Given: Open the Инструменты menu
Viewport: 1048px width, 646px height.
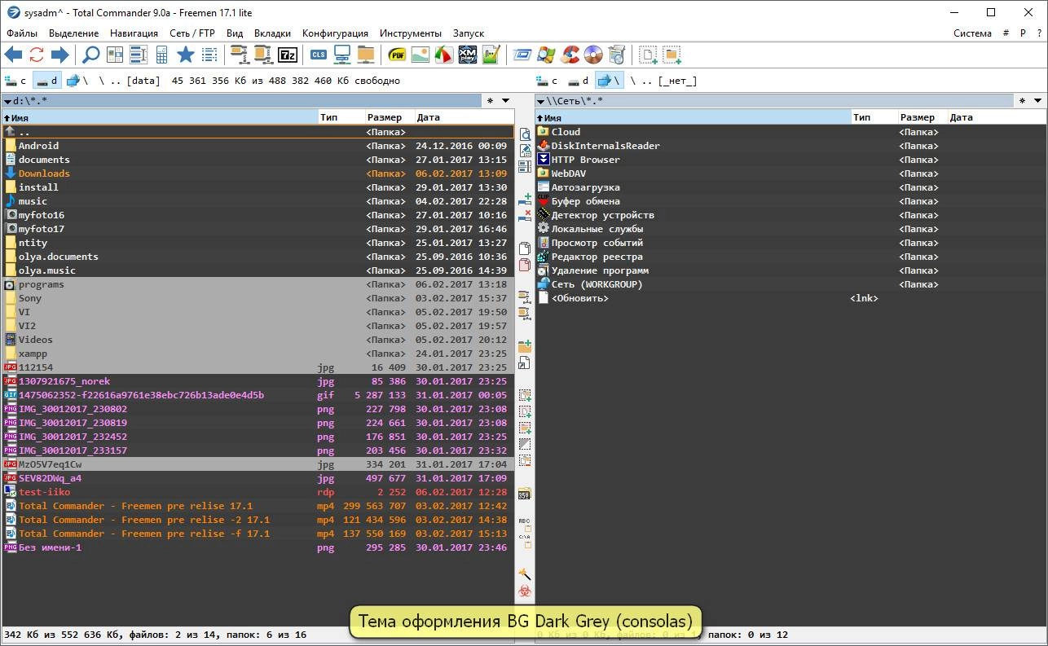Looking at the screenshot, I should [411, 33].
